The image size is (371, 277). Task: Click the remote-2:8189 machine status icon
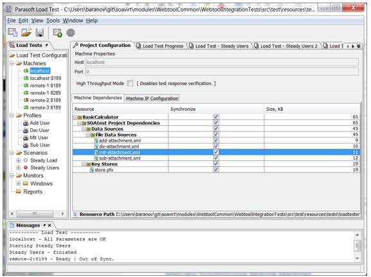click(26, 100)
